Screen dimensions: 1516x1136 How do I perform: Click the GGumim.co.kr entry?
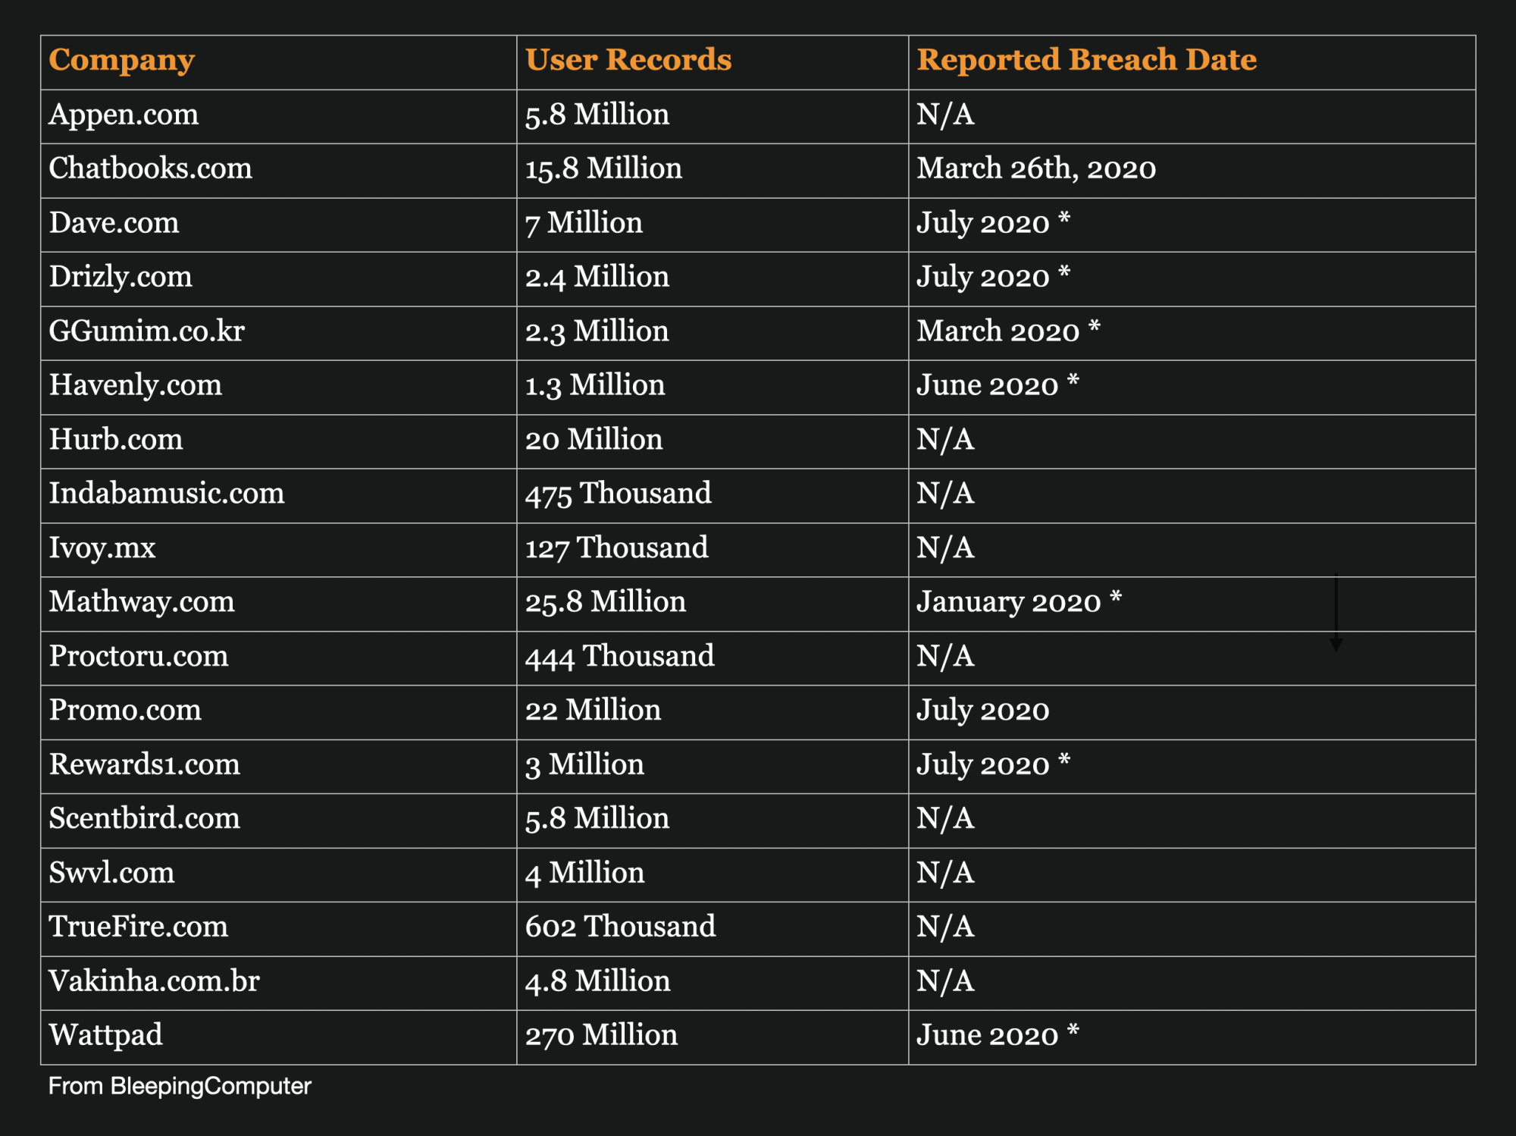(146, 331)
